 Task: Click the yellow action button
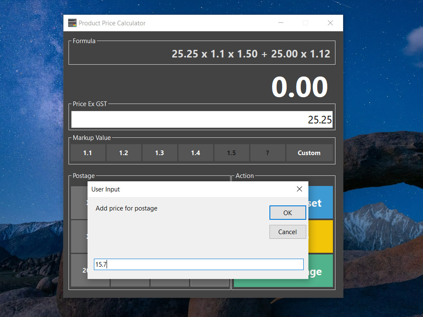[x=321, y=236]
